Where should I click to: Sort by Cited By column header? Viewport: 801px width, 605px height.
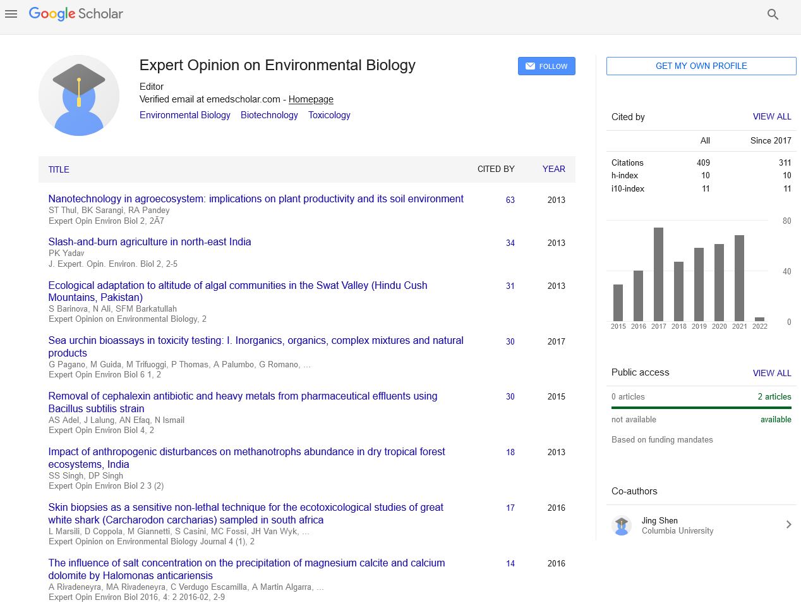496,169
